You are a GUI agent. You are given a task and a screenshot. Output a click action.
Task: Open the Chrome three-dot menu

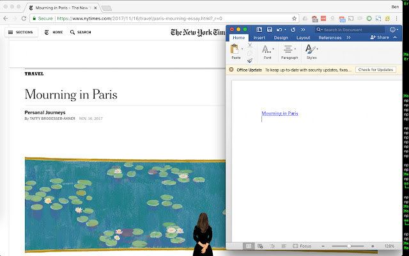point(396,19)
